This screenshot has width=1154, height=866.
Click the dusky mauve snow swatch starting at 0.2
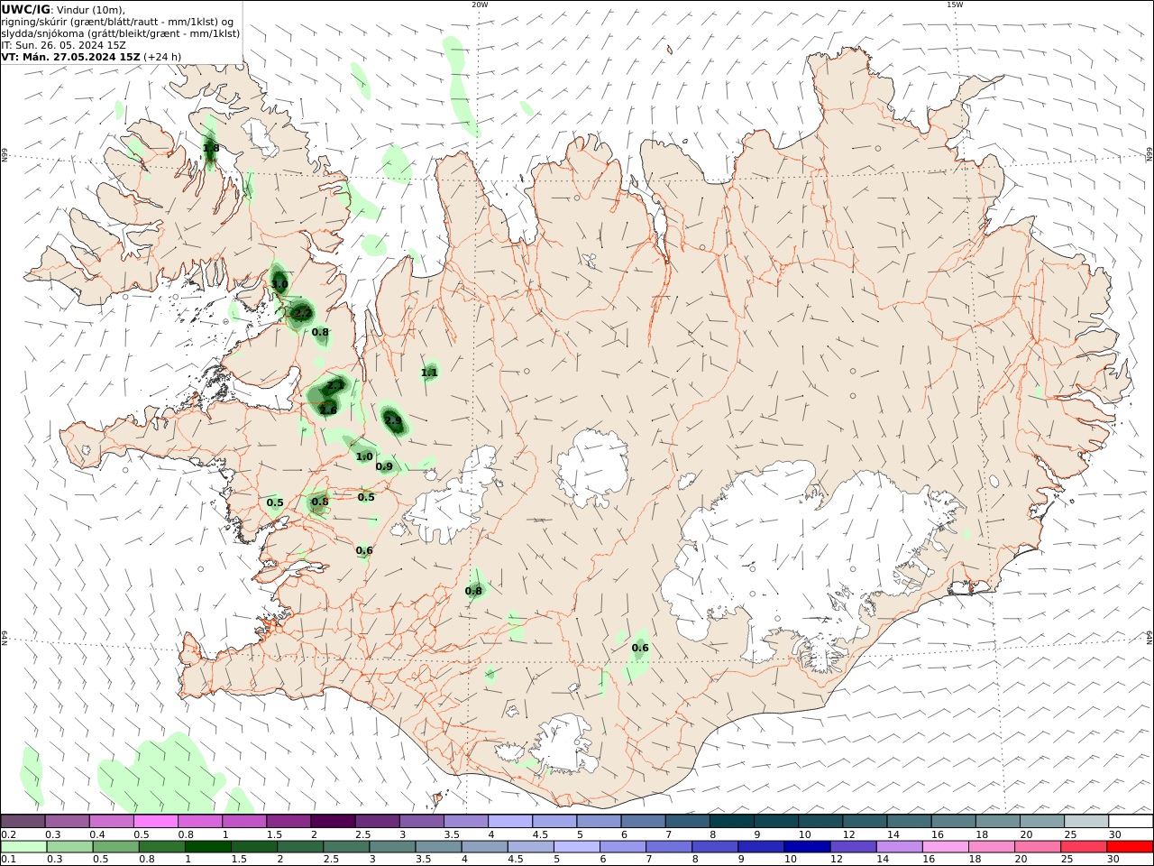point(23,821)
